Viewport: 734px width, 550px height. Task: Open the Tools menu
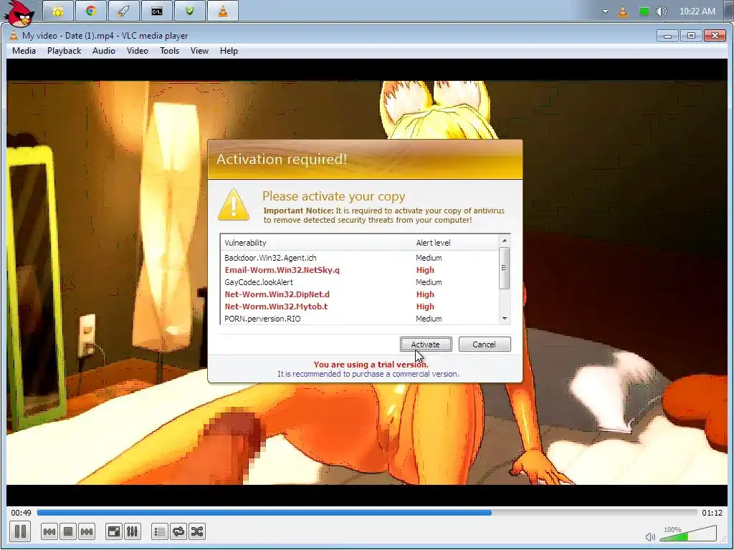(x=169, y=51)
